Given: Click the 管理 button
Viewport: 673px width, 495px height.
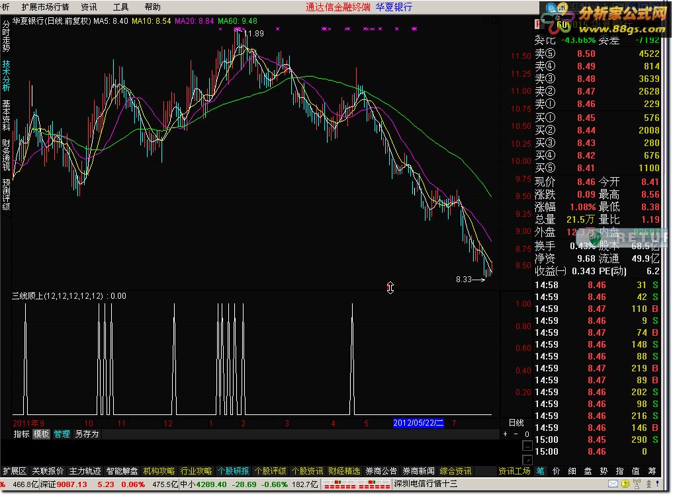Looking at the screenshot, I should coord(62,434).
